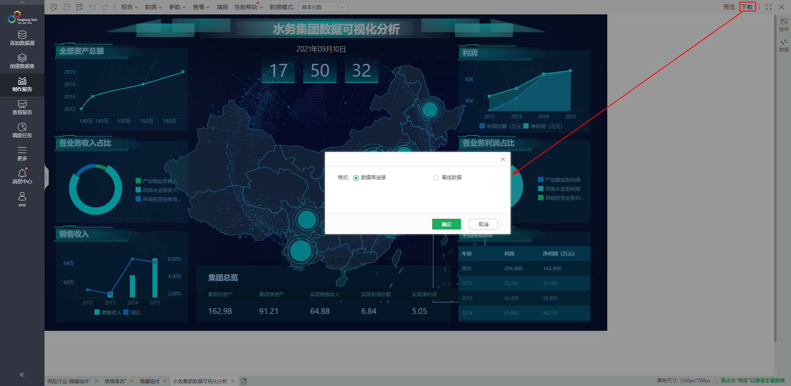Select the 数据库连接 format option
The image size is (791, 386).
coord(356,178)
